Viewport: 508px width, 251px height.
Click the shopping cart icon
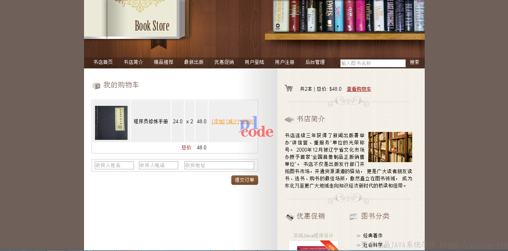289,88
